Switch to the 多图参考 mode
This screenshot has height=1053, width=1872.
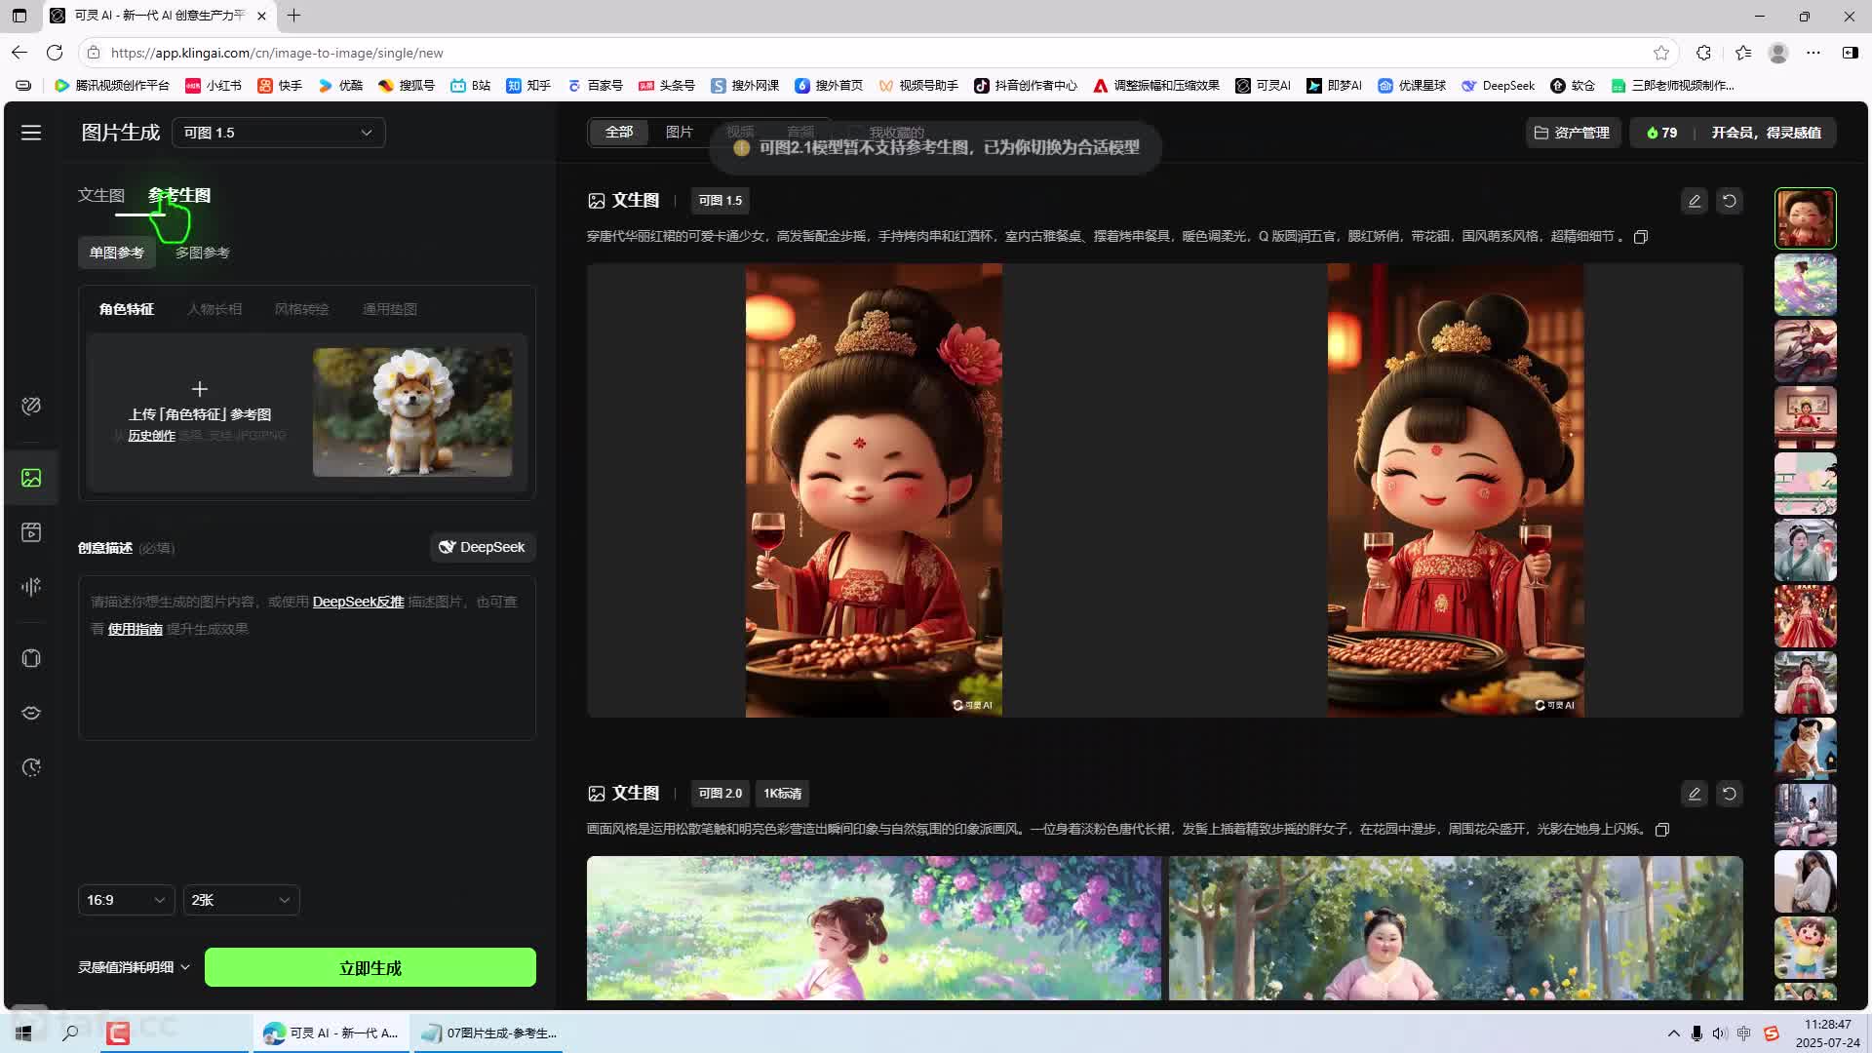click(203, 253)
